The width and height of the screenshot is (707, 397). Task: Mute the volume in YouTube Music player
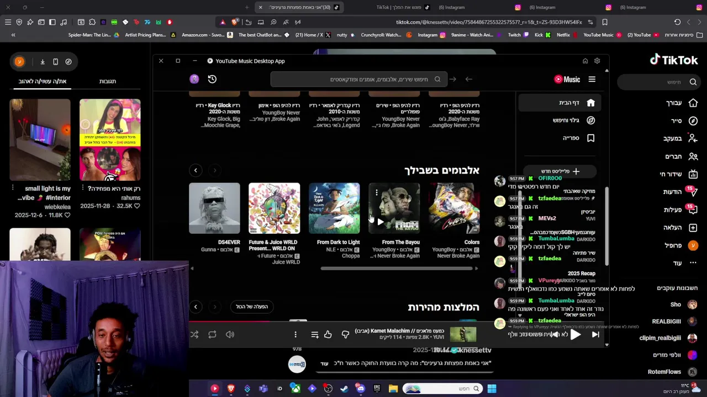[230, 334]
